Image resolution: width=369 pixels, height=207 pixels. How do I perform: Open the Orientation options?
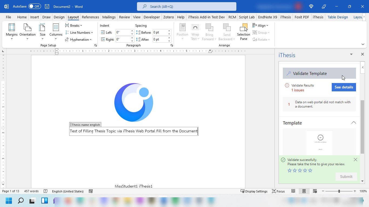tap(28, 32)
